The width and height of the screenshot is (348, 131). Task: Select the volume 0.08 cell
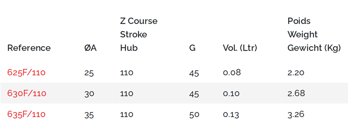(x=232, y=72)
